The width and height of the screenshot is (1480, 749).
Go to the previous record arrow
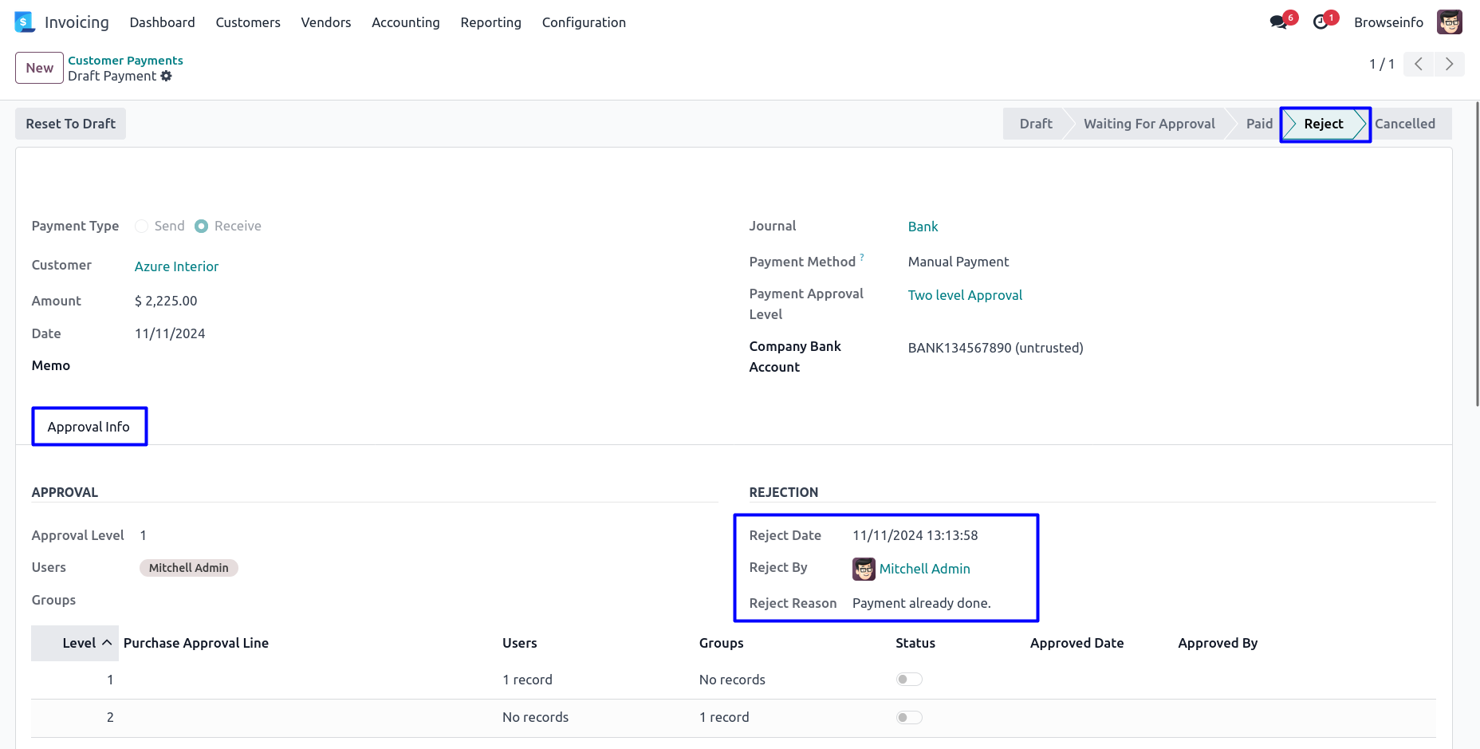click(x=1419, y=64)
